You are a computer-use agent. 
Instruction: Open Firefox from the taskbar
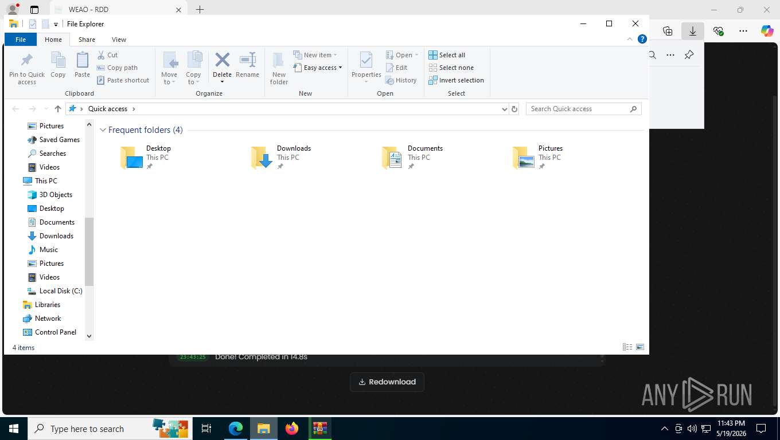point(292,429)
